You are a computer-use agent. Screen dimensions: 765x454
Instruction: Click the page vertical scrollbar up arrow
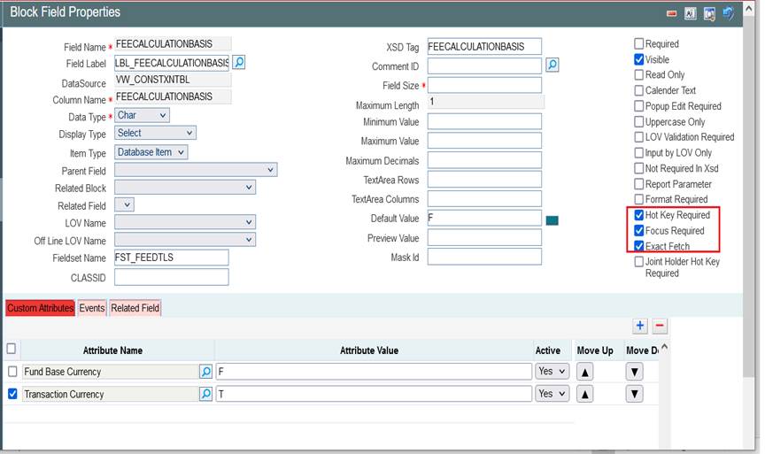pos(749,7)
